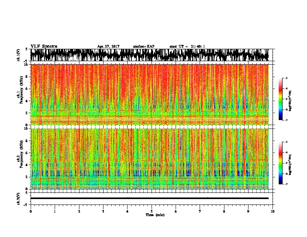Click ch.1 frequency-axis tick label "2"
The image size is (307, 237).
(x=27, y=113)
